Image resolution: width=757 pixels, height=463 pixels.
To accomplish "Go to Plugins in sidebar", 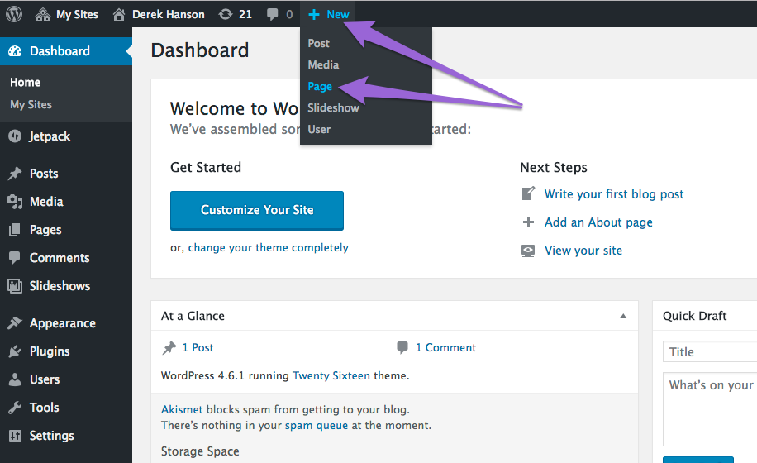I will tap(50, 351).
